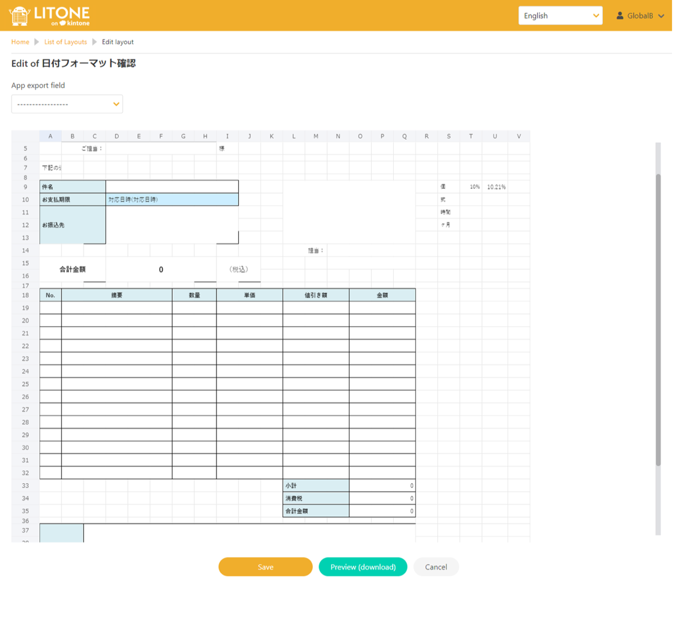Viewport: 673px width, 626px height.
Task: Click the 小計 label cell
Action: 316,486
